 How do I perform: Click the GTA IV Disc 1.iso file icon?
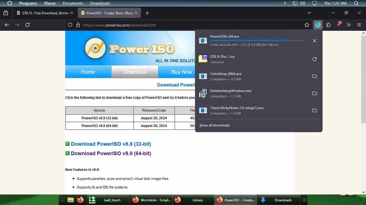coord(203,59)
